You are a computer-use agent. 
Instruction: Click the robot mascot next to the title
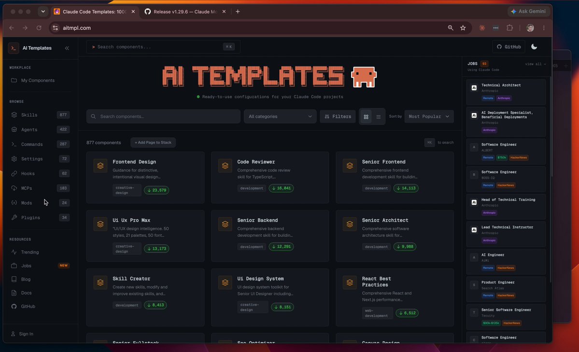364,77
